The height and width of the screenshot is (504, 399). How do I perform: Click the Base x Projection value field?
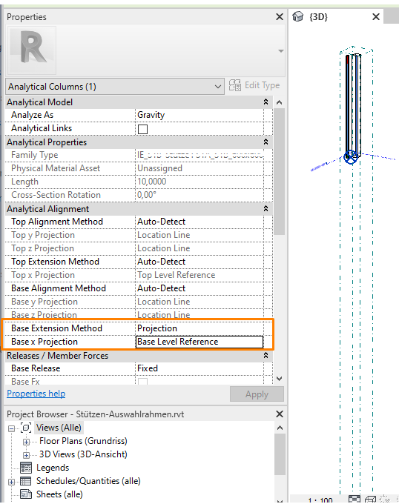(199, 342)
